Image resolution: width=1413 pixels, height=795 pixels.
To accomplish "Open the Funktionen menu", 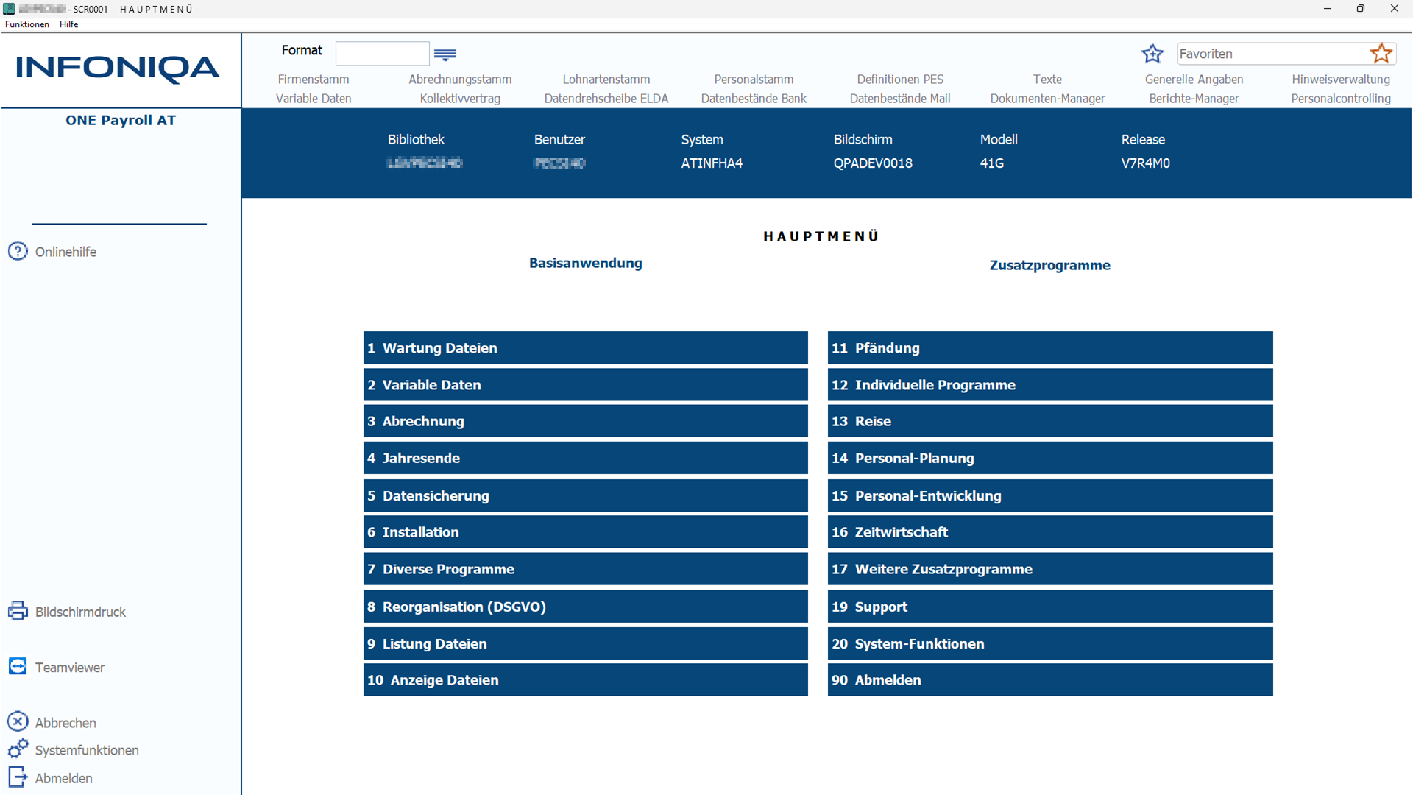I will click(x=26, y=24).
